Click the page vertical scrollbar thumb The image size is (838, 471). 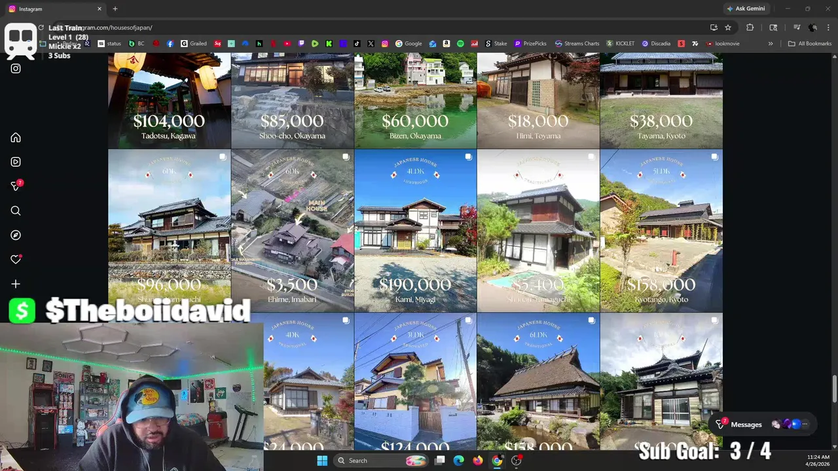click(834, 389)
